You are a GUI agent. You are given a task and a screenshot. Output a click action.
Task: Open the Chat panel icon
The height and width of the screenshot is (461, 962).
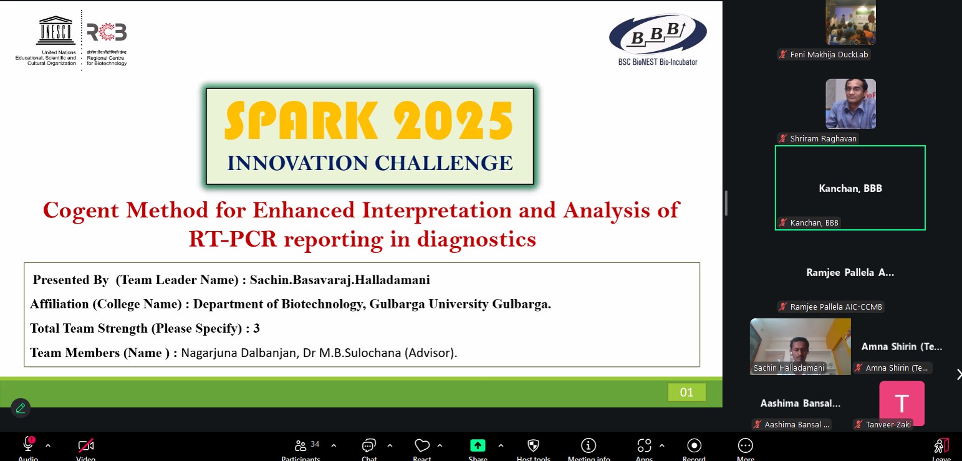[368, 445]
